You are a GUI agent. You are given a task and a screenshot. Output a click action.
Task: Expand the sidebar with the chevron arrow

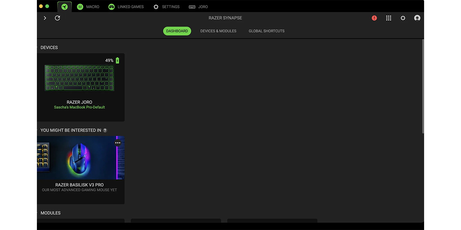[x=45, y=18]
